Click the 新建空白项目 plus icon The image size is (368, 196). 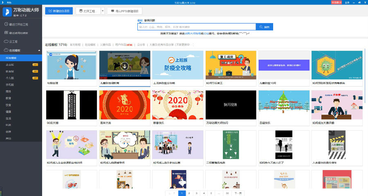click(49, 11)
